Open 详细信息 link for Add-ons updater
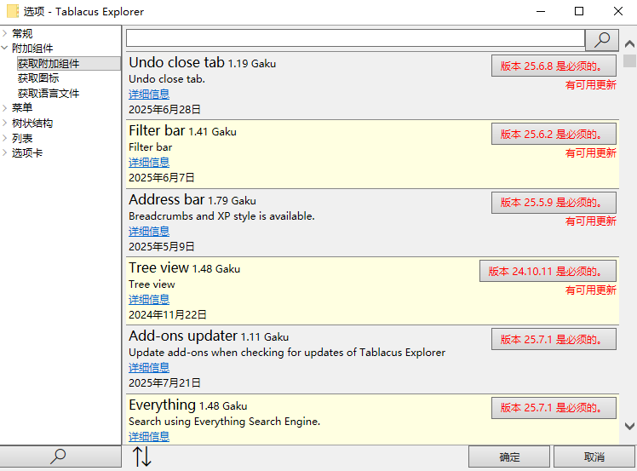This screenshot has width=637, height=471. click(149, 368)
